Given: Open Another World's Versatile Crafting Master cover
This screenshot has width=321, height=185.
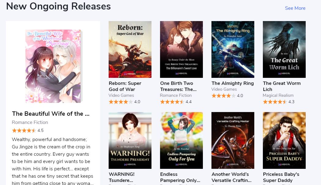Looking at the screenshot, I should click(233, 140).
